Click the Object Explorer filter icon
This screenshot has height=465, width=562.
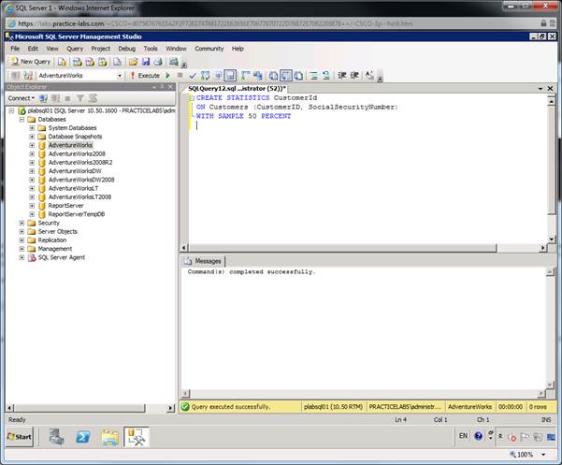click(x=80, y=98)
